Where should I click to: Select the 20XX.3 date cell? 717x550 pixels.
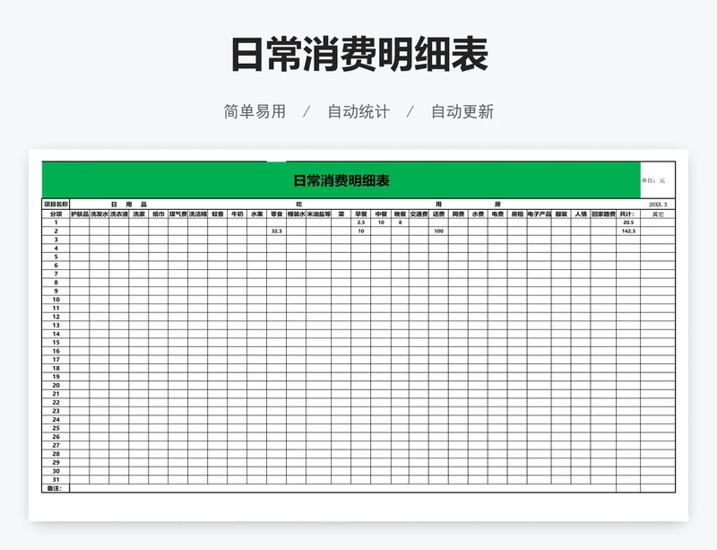[x=658, y=205]
